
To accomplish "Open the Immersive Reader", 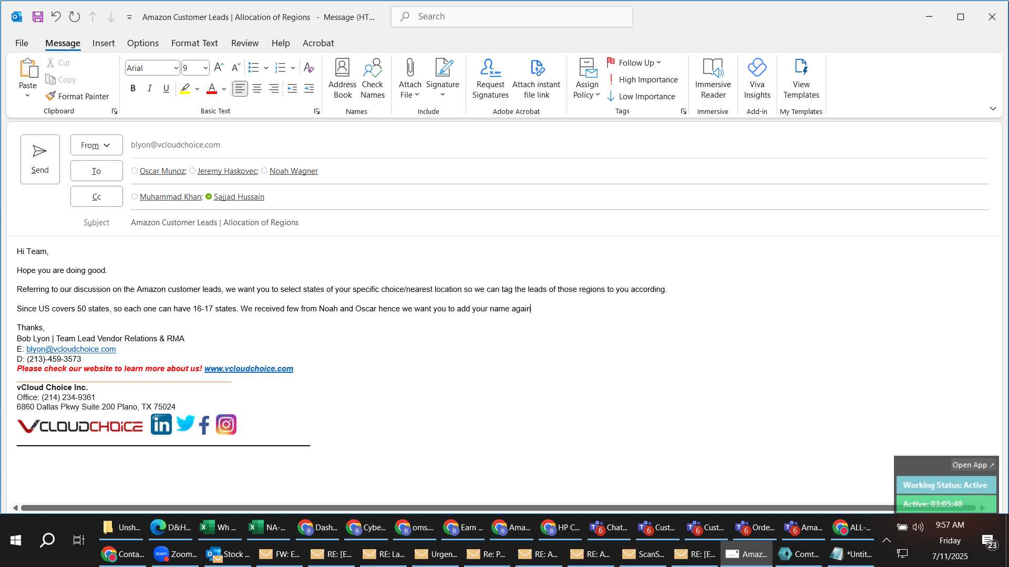I will pyautogui.click(x=713, y=79).
